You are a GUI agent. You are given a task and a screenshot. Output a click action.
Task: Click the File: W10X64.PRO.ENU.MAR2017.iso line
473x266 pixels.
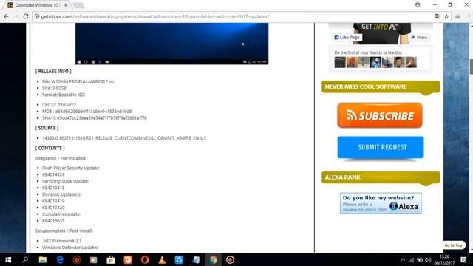[78, 81]
